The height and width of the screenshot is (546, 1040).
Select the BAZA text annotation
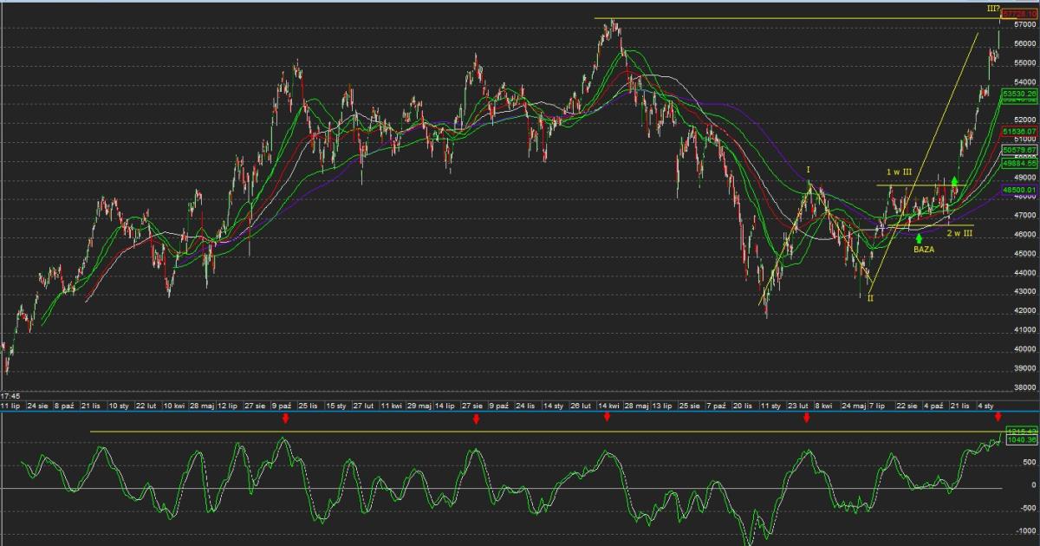(924, 250)
